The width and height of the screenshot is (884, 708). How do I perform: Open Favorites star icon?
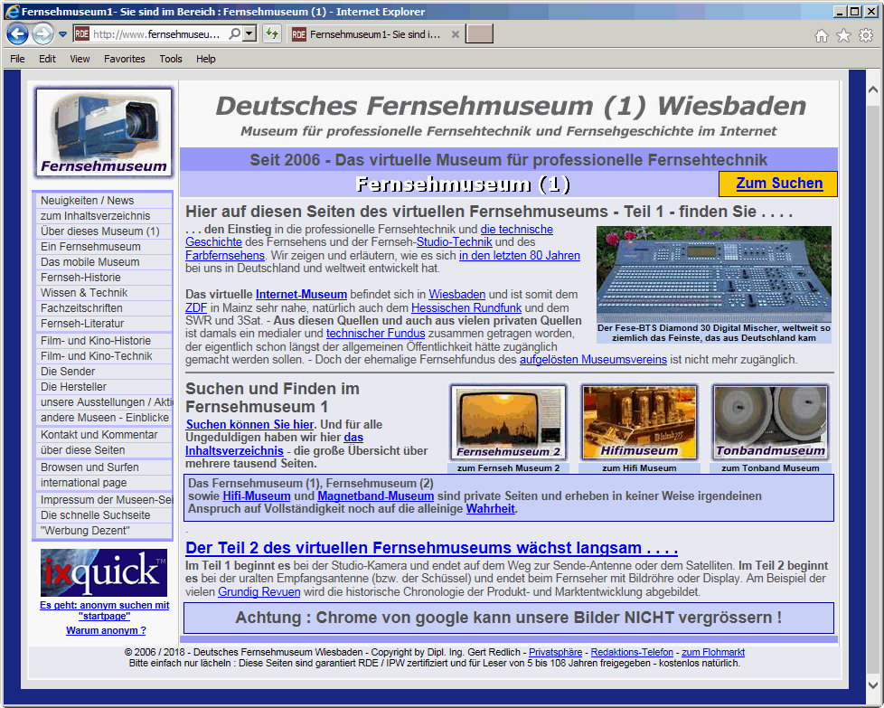tap(843, 36)
